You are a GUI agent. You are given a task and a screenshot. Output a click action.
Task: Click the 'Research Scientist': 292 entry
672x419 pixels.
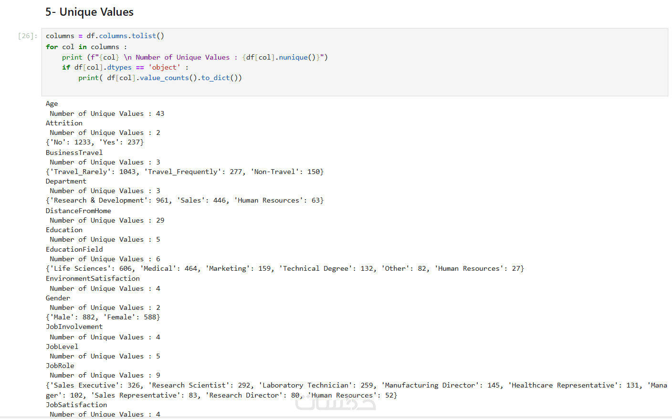[199, 385]
